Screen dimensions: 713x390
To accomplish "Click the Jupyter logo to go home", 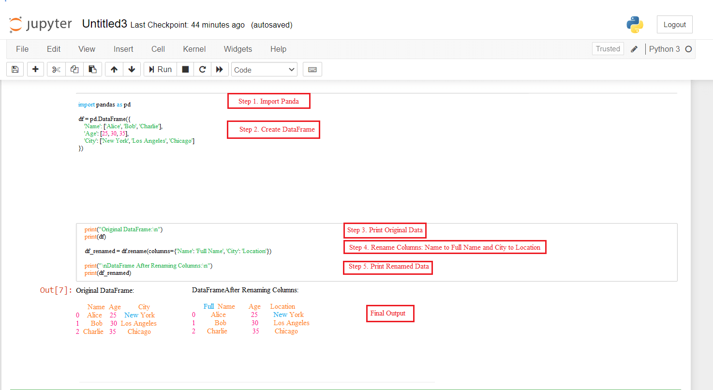I will [x=41, y=25].
